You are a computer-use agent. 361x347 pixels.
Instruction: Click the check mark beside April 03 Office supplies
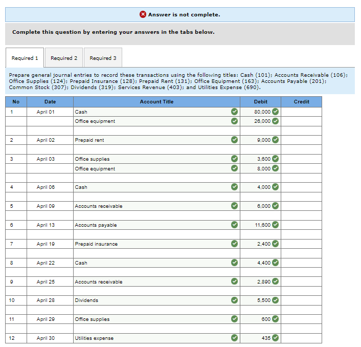tap(234, 159)
